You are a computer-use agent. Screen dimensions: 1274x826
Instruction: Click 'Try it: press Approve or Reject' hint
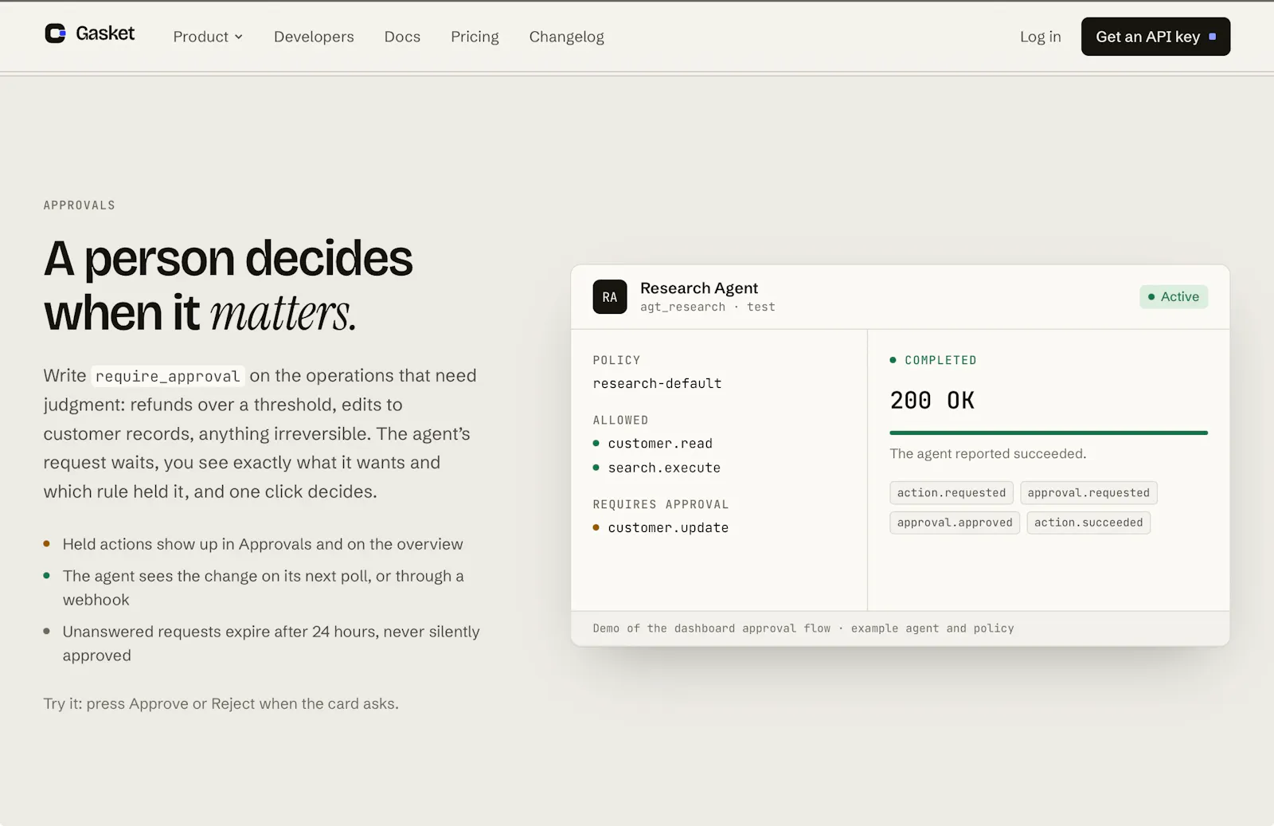click(221, 704)
